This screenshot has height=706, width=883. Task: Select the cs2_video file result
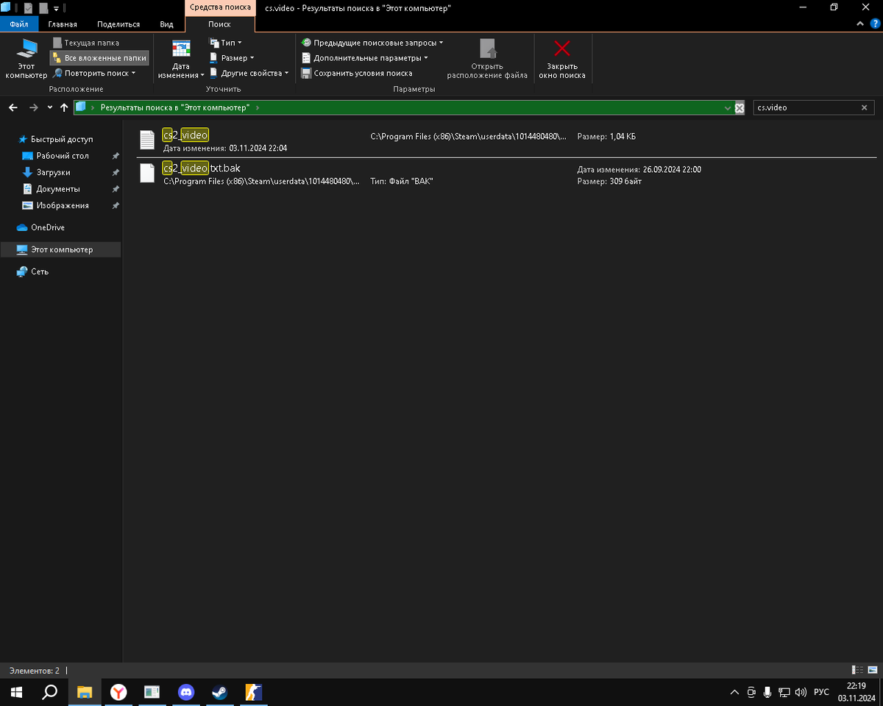coord(507,141)
